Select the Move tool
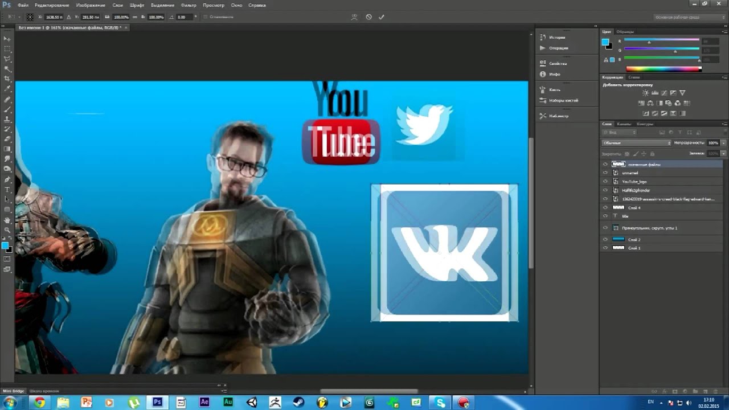This screenshot has width=729, height=410. click(7, 38)
